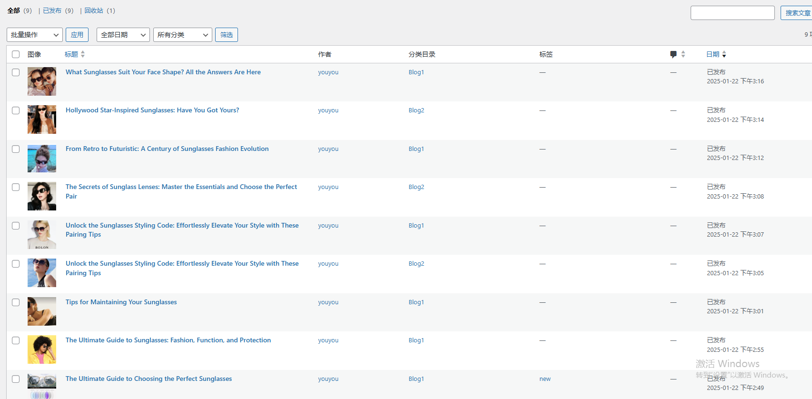The height and width of the screenshot is (399, 812).
Task: Open the 所有分类 category dropdown
Action: click(182, 35)
